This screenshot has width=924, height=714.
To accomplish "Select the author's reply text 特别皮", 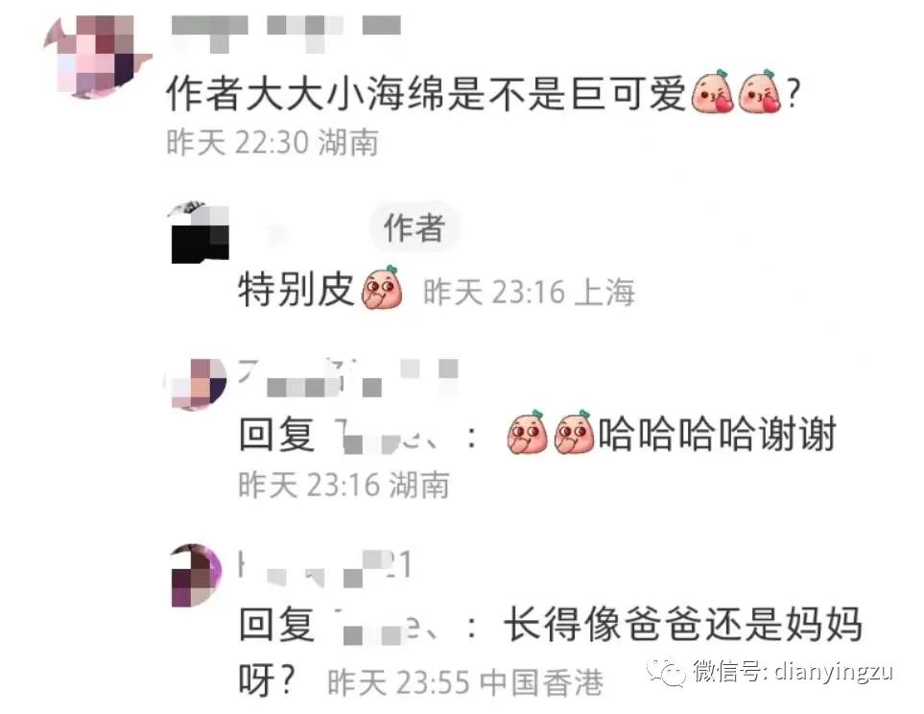I will (296, 289).
